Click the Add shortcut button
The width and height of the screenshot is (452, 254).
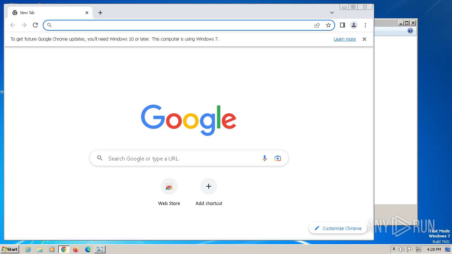click(x=209, y=192)
